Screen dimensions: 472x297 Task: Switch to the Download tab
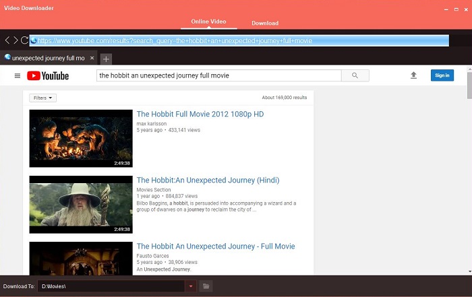265,23
